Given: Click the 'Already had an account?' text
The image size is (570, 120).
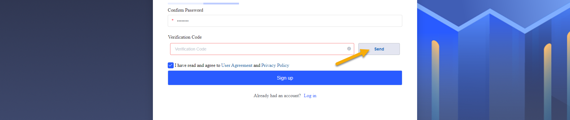Looking at the screenshot, I should click(x=277, y=96).
